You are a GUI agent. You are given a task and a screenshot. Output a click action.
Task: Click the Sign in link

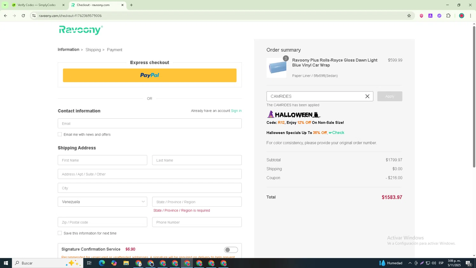[x=236, y=111]
